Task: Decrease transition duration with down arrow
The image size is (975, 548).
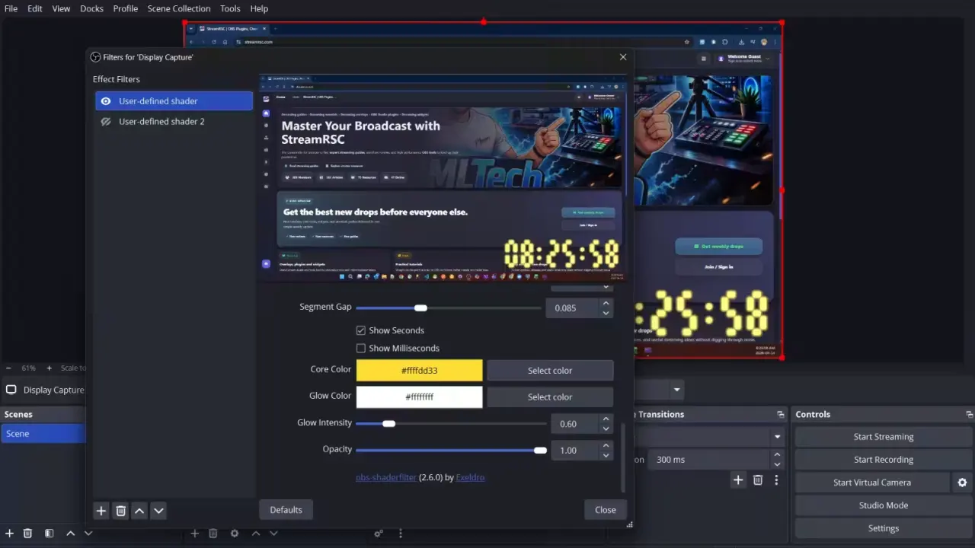Action: (x=777, y=464)
